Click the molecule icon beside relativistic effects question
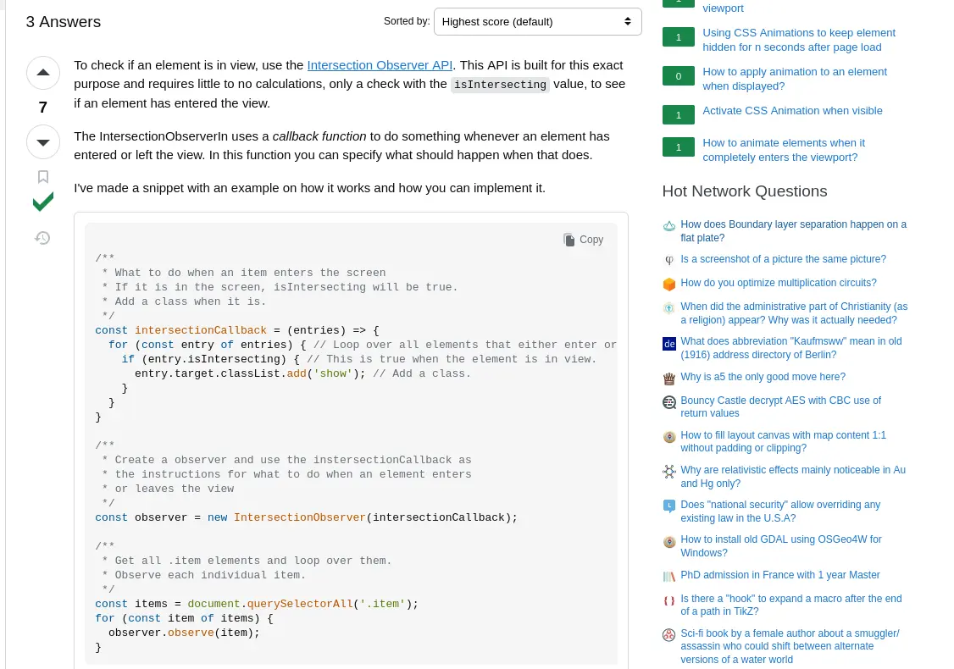Image resolution: width=954 pixels, height=669 pixels. [669, 472]
